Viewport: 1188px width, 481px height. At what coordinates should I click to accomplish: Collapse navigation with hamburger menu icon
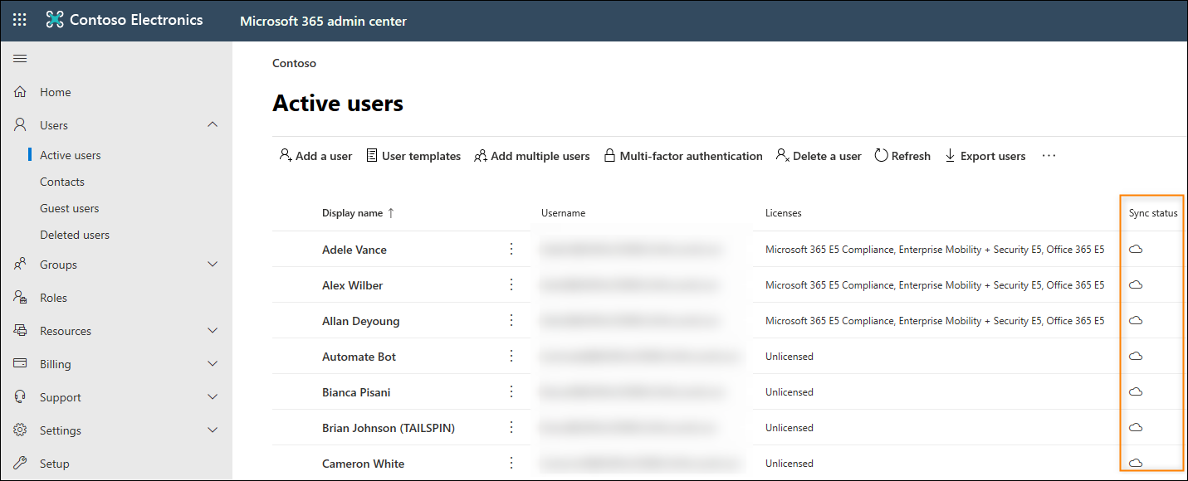click(x=20, y=58)
